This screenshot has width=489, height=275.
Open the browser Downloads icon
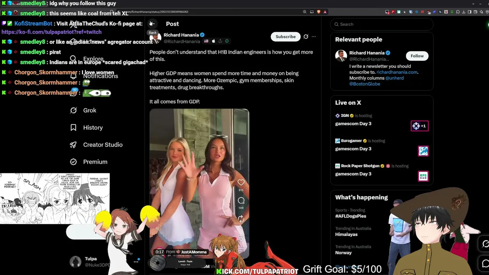(x=464, y=12)
